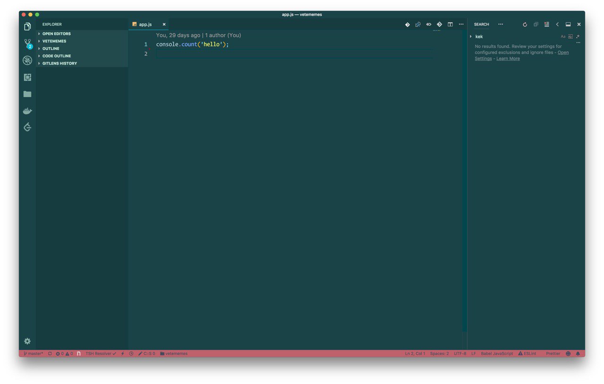Change end of line sequence LF

(474, 353)
